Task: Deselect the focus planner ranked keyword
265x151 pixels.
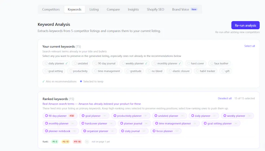Action: 166,131
